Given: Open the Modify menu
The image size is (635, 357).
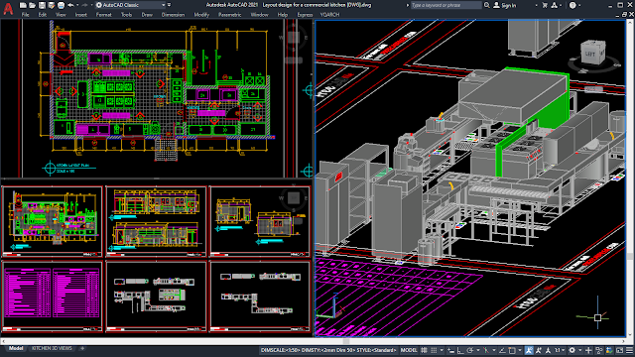Looking at the screenshot, I should pyautogui.click(x=201, y=15).
